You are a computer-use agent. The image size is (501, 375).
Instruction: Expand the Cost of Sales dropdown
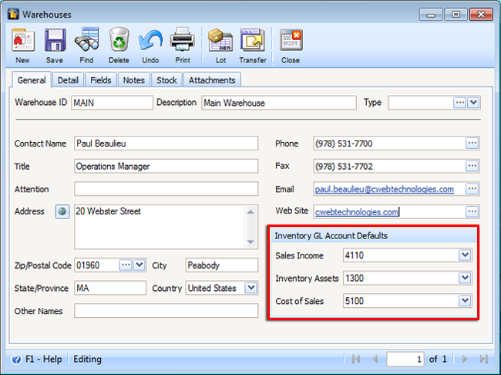pyautogui.click(x=465, y=301)
